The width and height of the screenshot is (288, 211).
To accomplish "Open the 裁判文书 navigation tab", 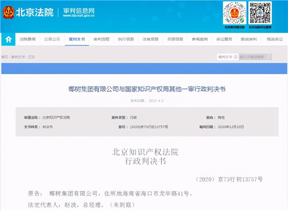I will tap(77, 39).
